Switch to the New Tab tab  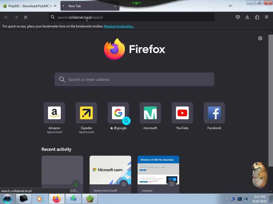90,6
